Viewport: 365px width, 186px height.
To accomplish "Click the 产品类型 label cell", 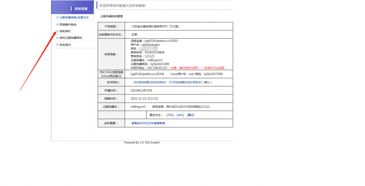I will 111,26.
